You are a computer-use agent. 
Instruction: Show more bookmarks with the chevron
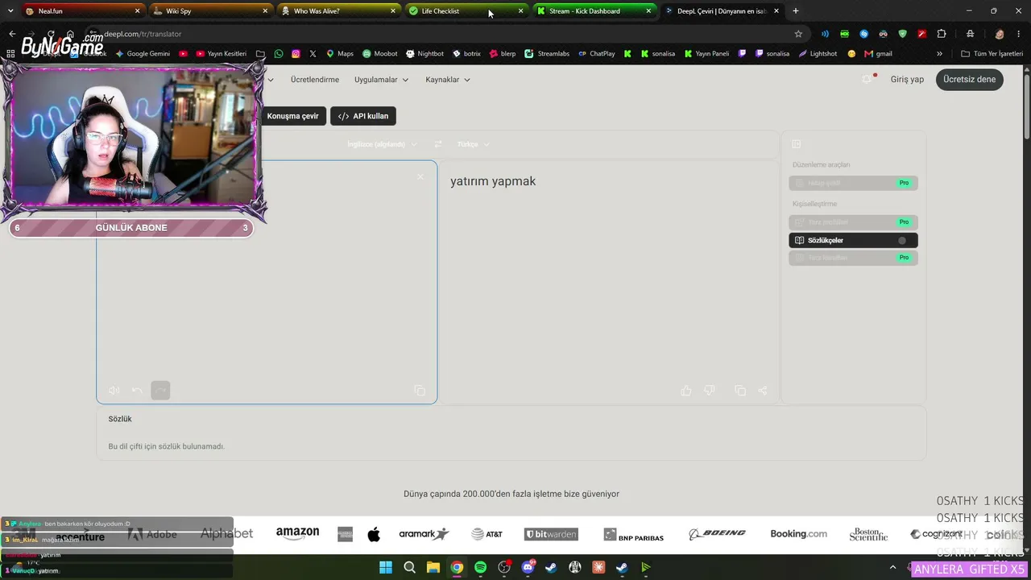939,54
